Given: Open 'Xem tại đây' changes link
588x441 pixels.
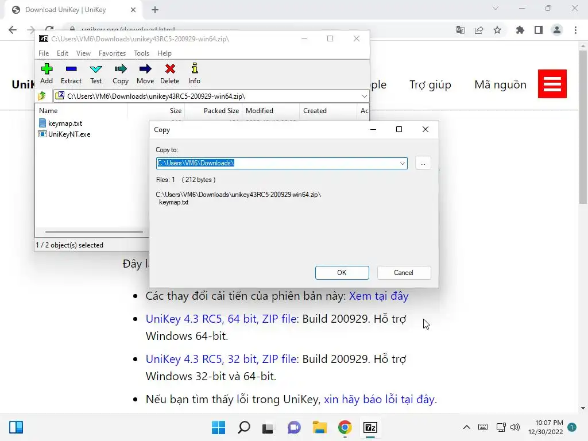Looking at the screenshot, I should 379,296.
